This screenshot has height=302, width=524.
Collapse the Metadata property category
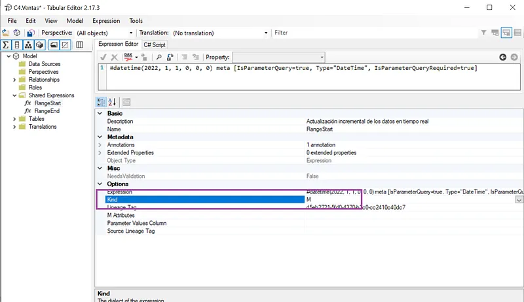100,137
